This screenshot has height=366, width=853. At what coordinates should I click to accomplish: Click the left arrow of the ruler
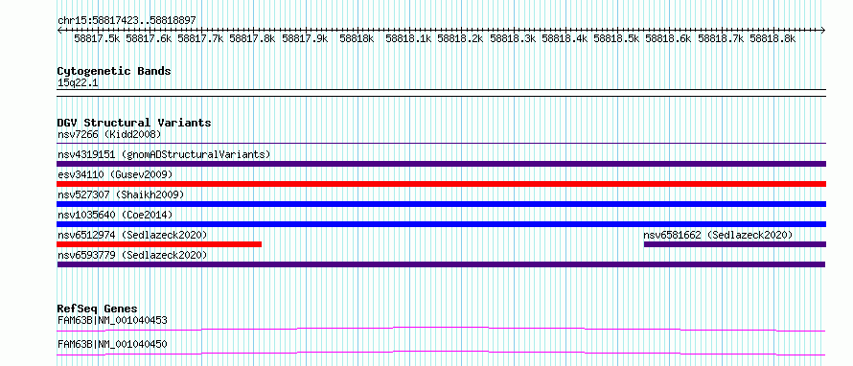[59, 31]
